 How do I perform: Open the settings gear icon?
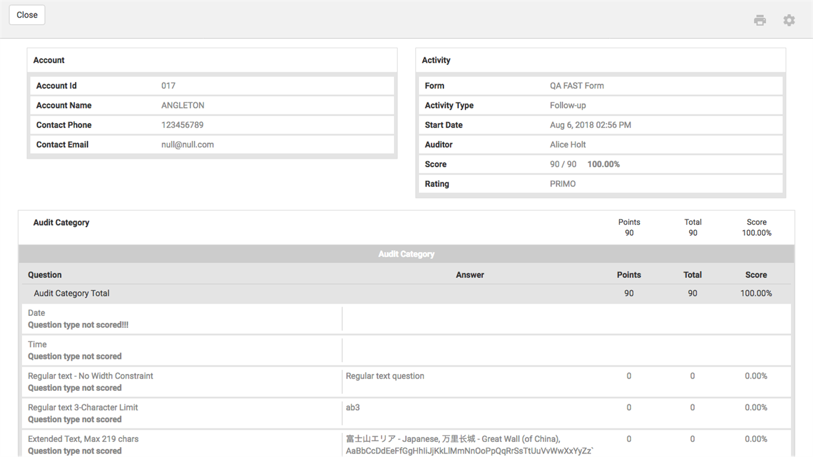789,19
